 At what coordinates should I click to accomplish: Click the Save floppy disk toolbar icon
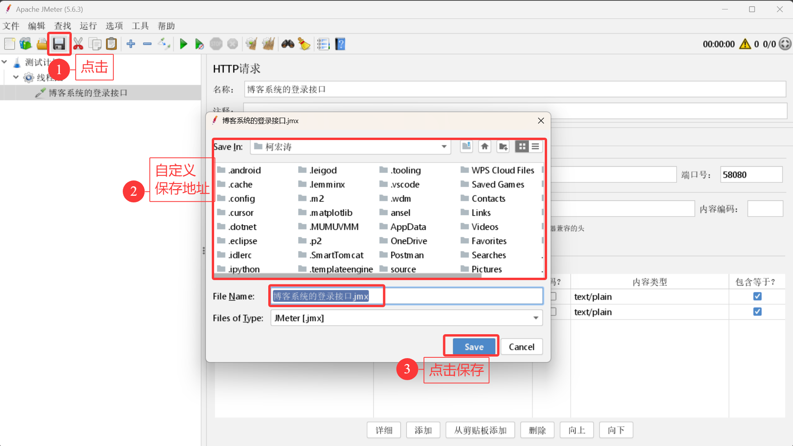pyautogui.click(x=59, y=44)
